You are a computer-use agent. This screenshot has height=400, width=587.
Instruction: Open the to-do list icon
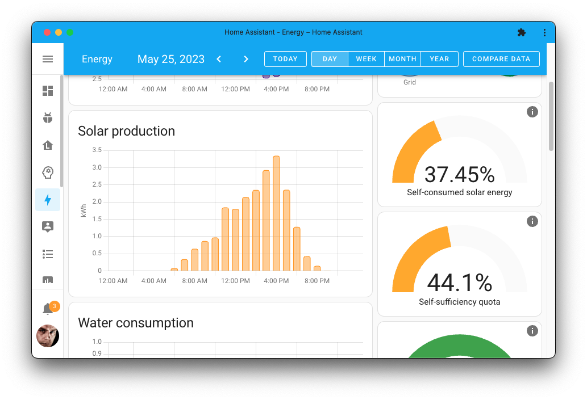(x=48, y=254)
